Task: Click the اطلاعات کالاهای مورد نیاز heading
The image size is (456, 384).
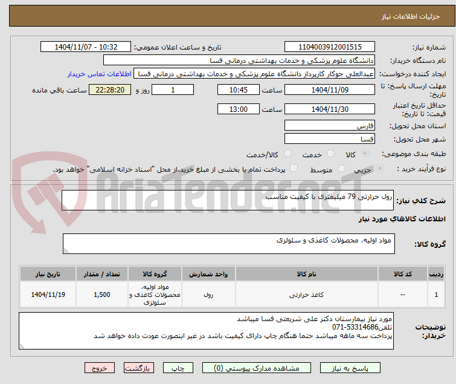Action: coord(402,219)
